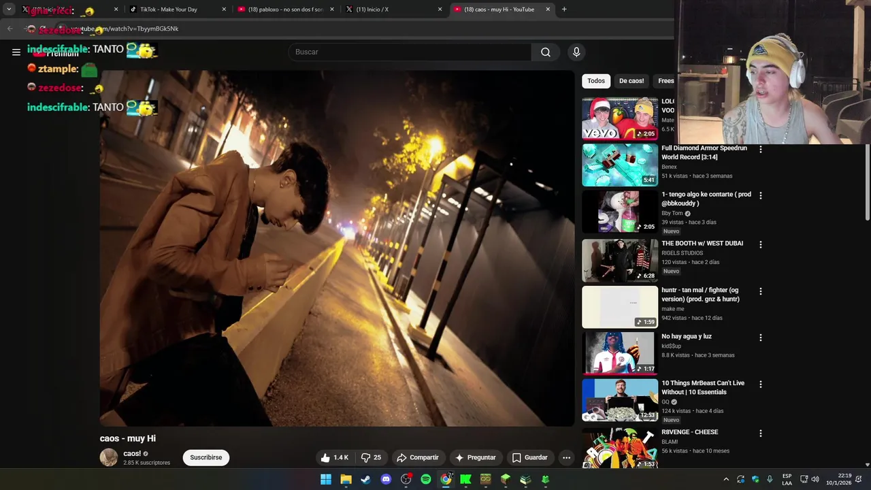The width and height of the screenshot is (871, 490).
Task: Go back with browser back arrow
Action: [10, 29]
